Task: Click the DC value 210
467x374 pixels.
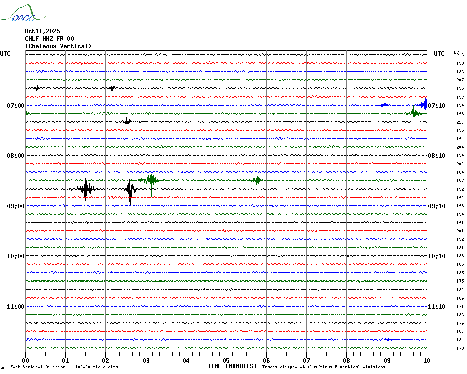Action: pos(460,122)
